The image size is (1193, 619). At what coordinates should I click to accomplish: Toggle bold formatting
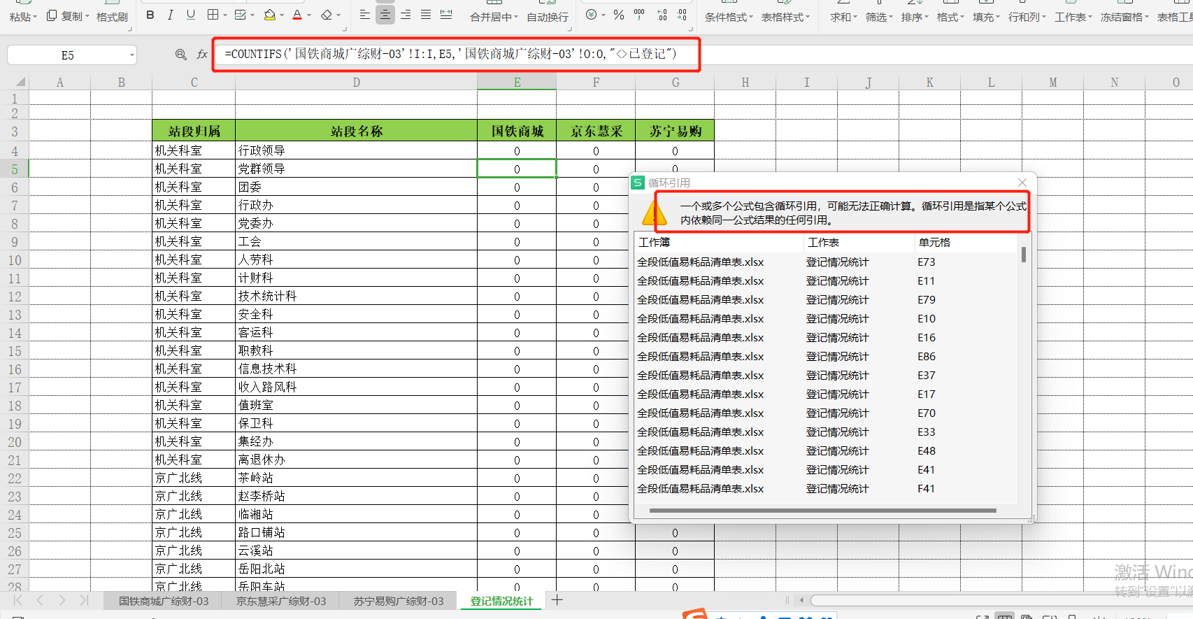pyautogui.click(x=150, y=15)
